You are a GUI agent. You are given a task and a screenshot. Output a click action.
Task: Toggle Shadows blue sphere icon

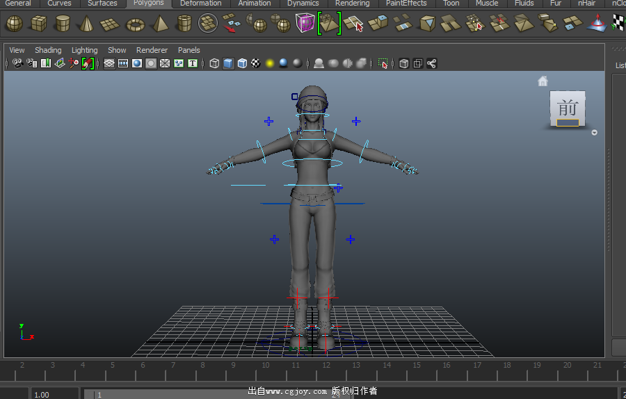284,63
